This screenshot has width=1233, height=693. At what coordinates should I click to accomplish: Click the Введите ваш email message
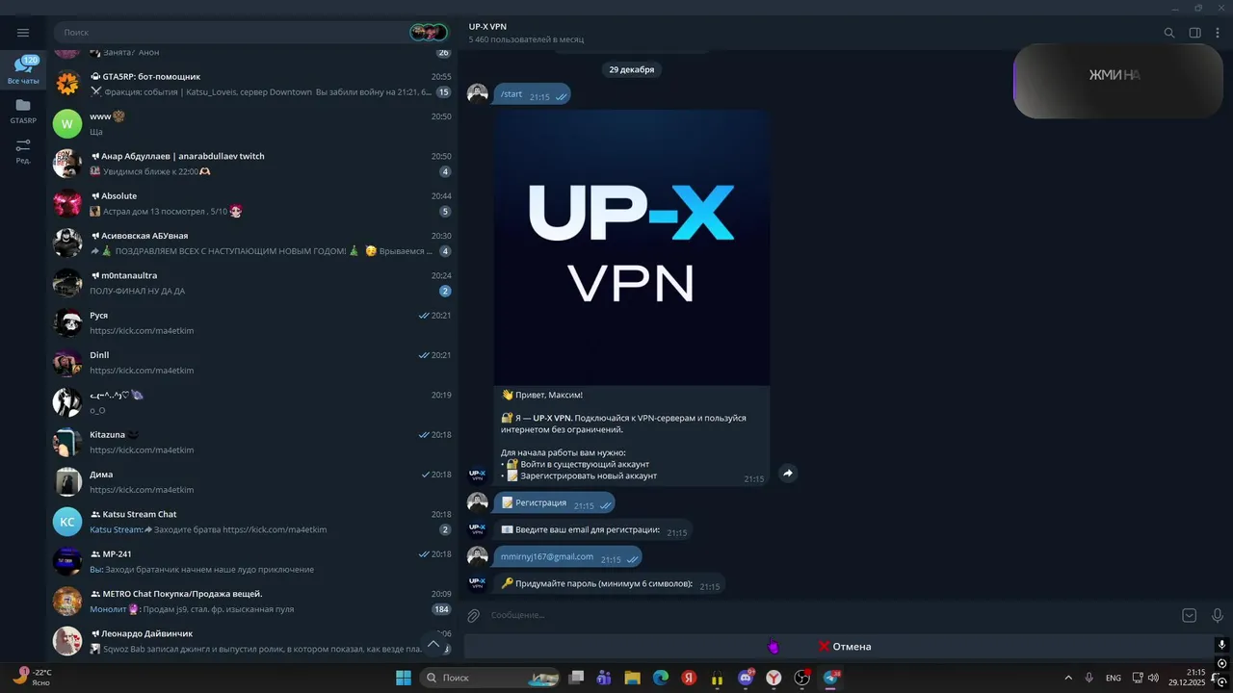(x=593, y=529)
